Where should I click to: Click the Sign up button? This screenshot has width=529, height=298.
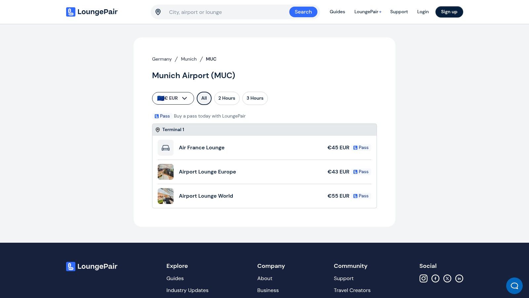(x=449, y=12)
